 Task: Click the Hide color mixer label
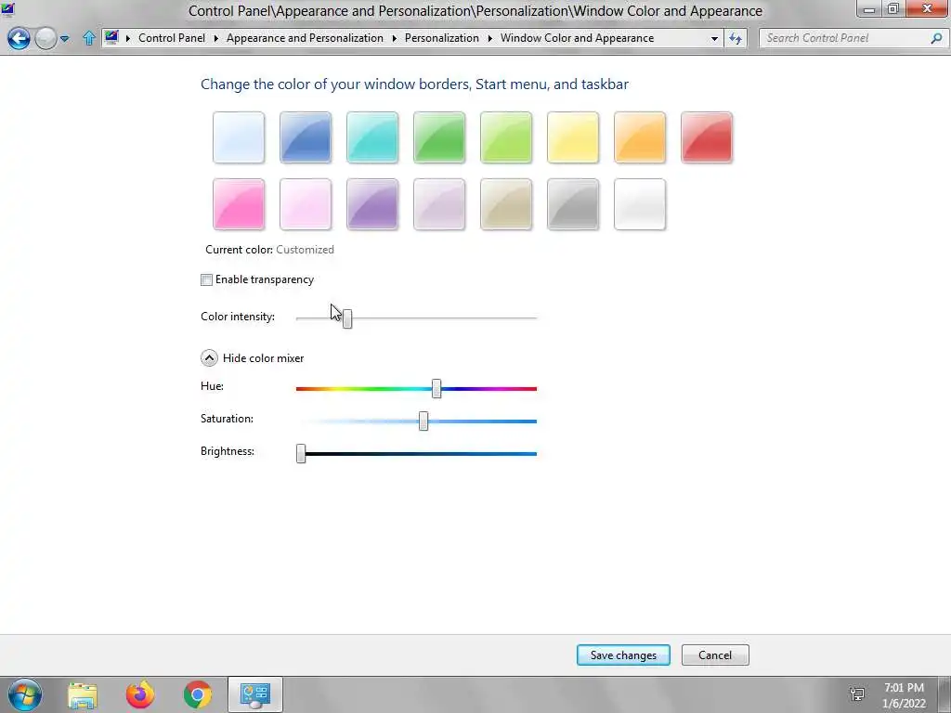point(263,358)
